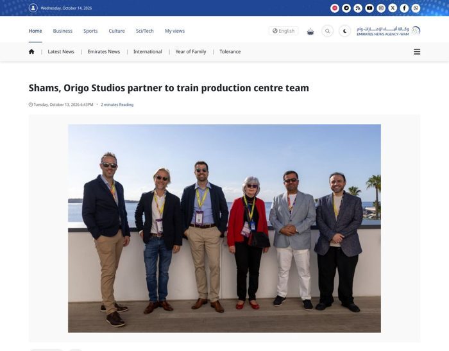Open the Tolerance link
Image resolution: width=449 pixels, height=351 pixels.
point(230,51)
